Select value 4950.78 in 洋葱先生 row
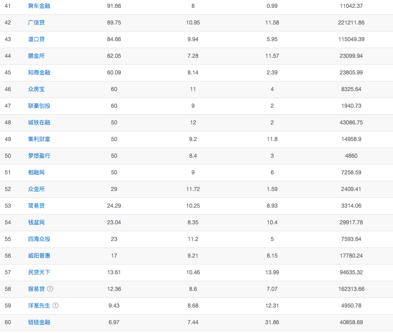The width and height of the screenshot is (393, 333). coord(351,305)
